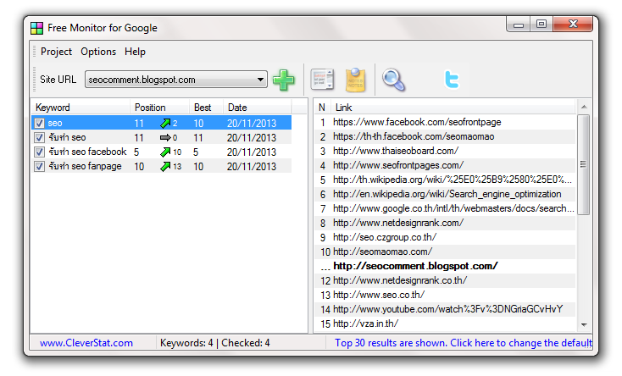The height and width of the screenshot is (376, 622).
Task: Click the magnifying glass search icon
Action: (393, 80)
